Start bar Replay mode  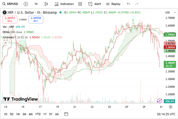113,4
